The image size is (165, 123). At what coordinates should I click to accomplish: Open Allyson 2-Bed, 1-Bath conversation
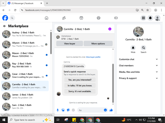click(x=25, y=44)
